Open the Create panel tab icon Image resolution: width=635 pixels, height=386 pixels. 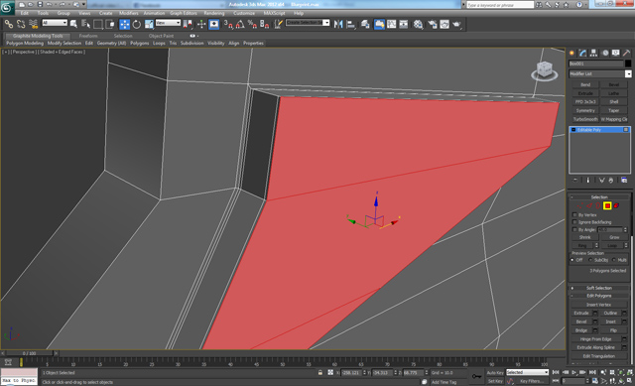[x=571, y=53]
